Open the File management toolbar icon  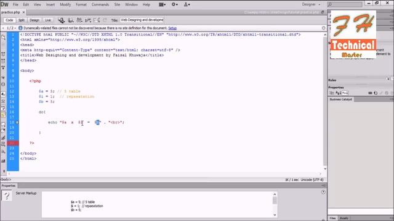79,20
